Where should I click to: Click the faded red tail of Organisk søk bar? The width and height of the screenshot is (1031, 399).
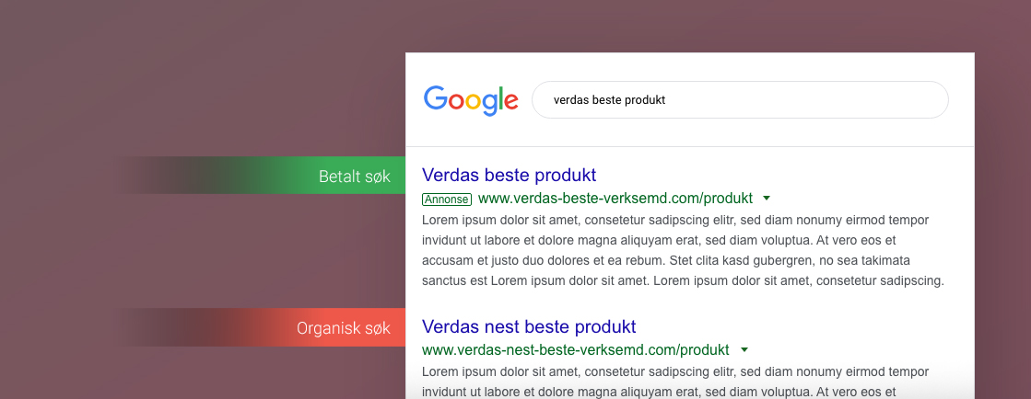(x=184, y=327)
